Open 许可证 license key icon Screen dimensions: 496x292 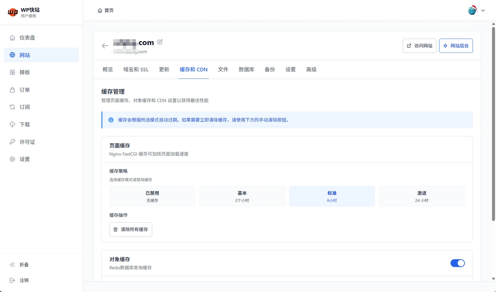pyautogui.click(x=12, y=142)
